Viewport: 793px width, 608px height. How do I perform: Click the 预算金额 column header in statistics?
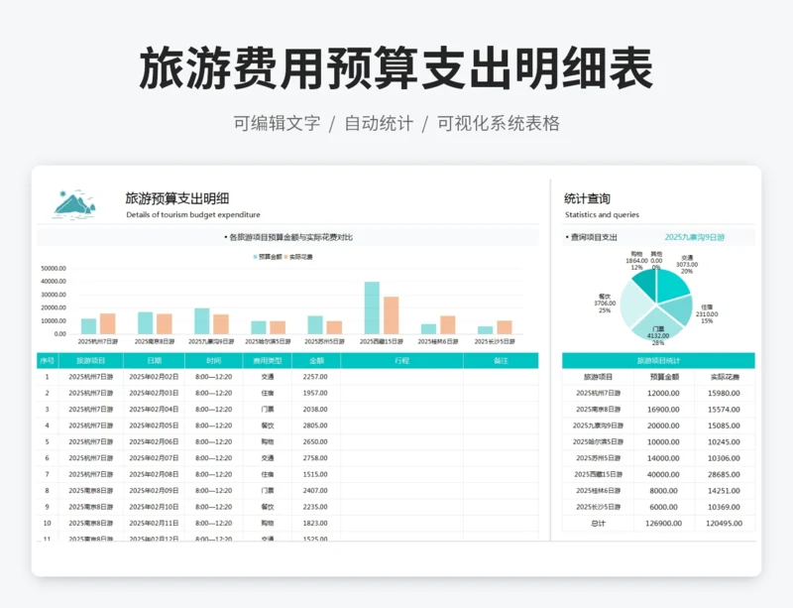(x=664, y=377)
